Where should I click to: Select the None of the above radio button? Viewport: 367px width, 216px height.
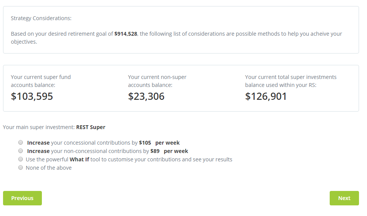pyautogui.click(x=21, y=168)
